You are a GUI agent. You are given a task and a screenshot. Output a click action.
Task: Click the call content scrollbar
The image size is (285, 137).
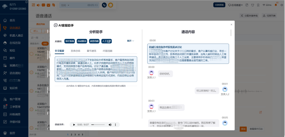[x=231, y=33]
